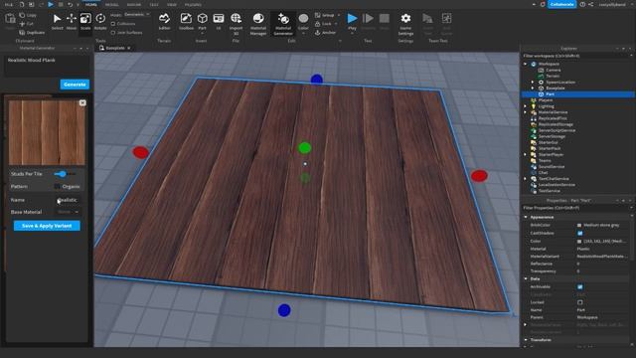This screenshot has height=358, width=636.
Task: Open the UI insert tool
Action: tap(219, 22)
